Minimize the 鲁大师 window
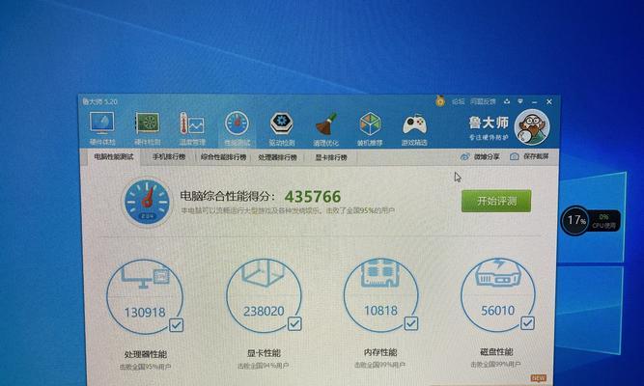 click(x=534, y=101)
